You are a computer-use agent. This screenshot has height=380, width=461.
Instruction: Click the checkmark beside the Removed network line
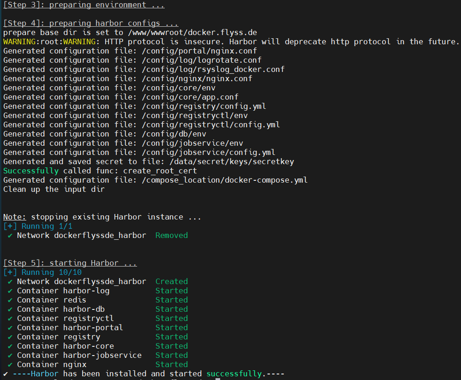click(x=10, y=236)
